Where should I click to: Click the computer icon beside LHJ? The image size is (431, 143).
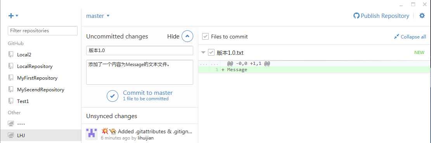11,135
